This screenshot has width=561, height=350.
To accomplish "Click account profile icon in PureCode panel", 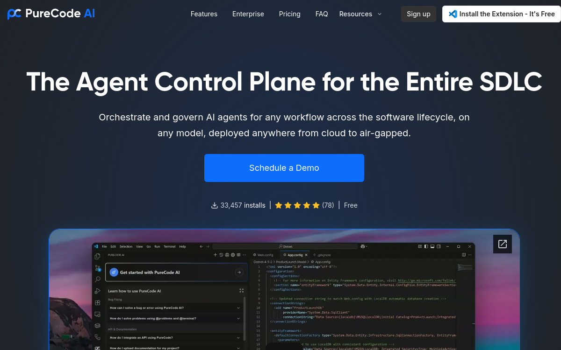I will (227, 255).
